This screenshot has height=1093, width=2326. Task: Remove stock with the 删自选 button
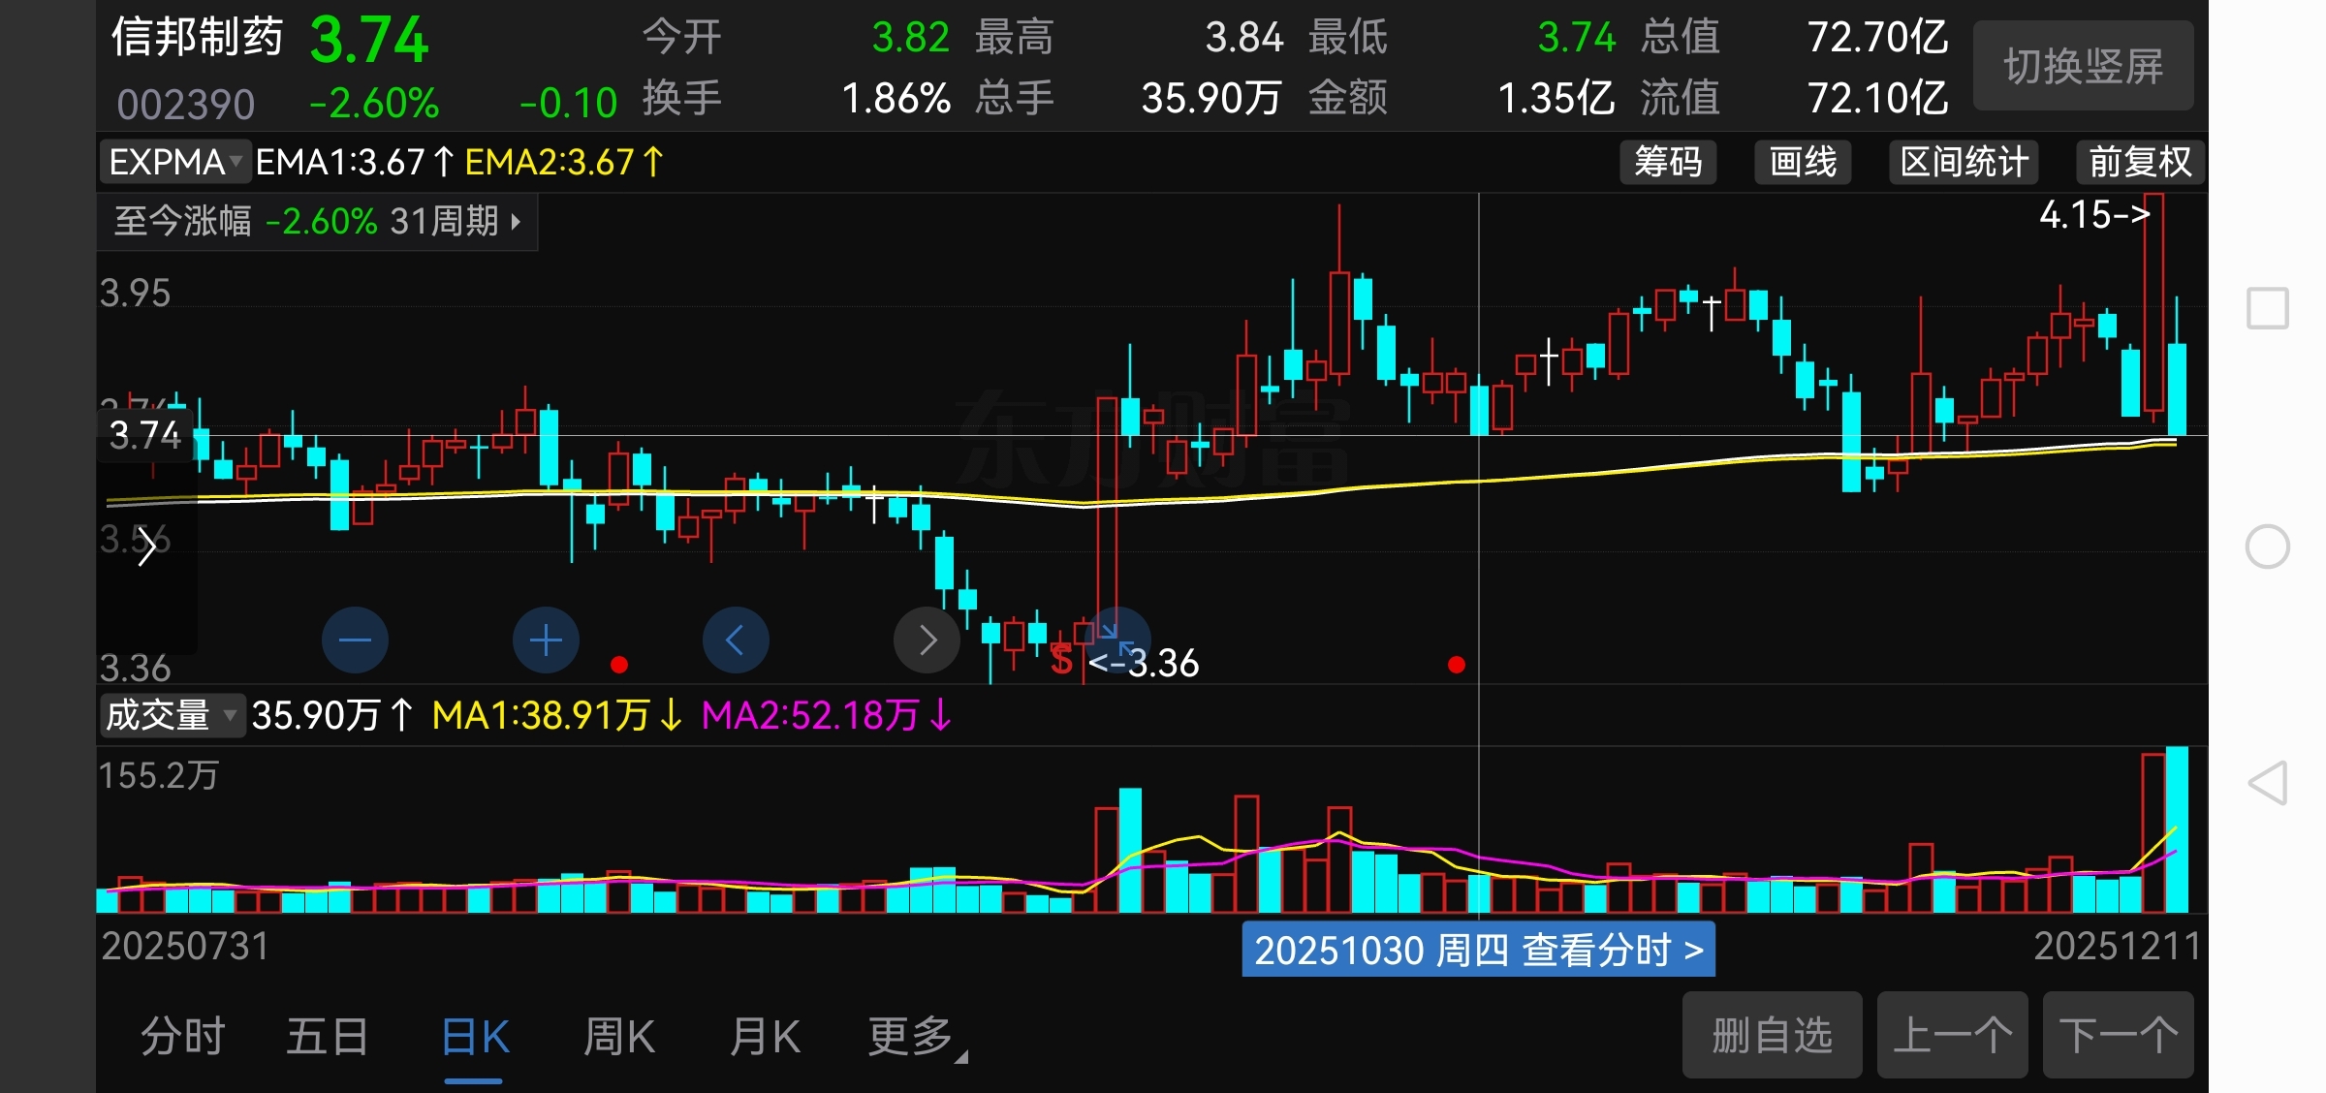click(1772, 1035)
